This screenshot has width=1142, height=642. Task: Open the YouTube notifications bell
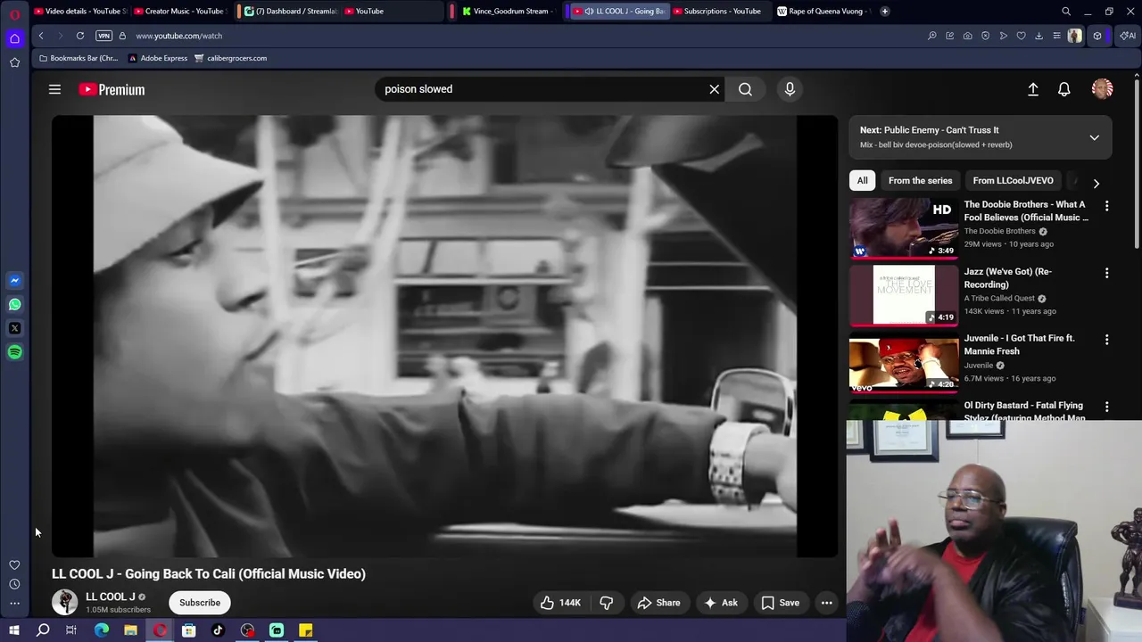pyautogui.click(x=1063, y=89)
